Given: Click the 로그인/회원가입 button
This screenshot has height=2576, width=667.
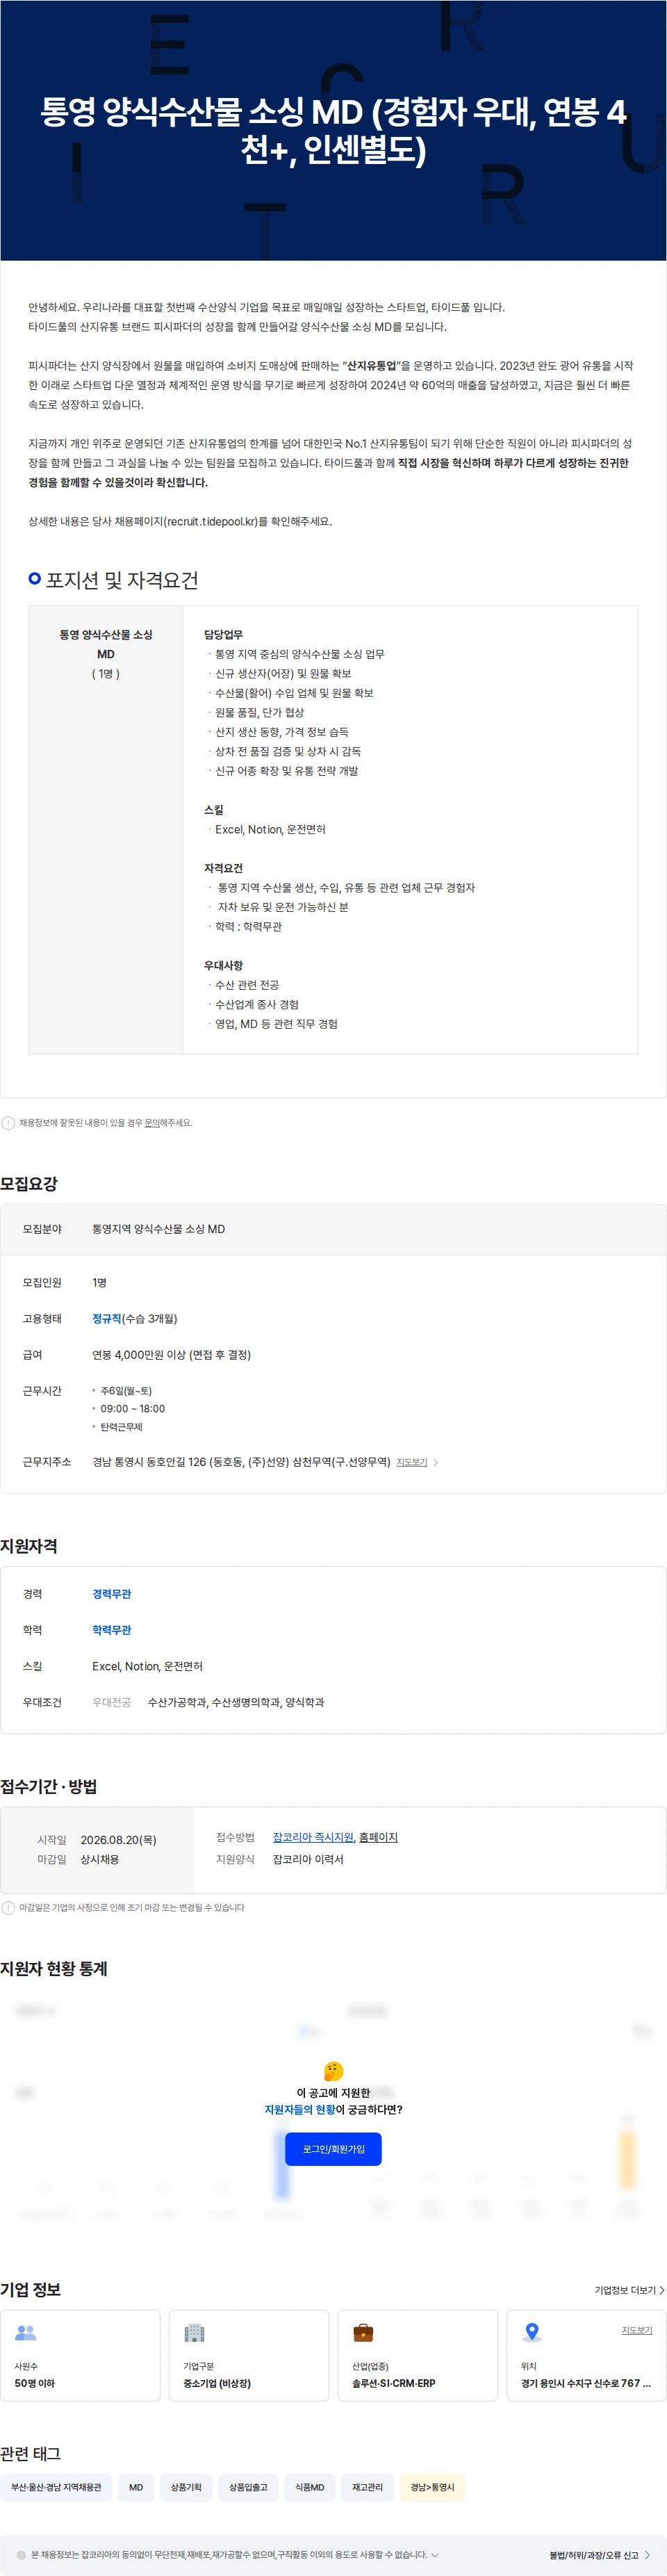Looking at the screenshot, I should (334, 2148).
